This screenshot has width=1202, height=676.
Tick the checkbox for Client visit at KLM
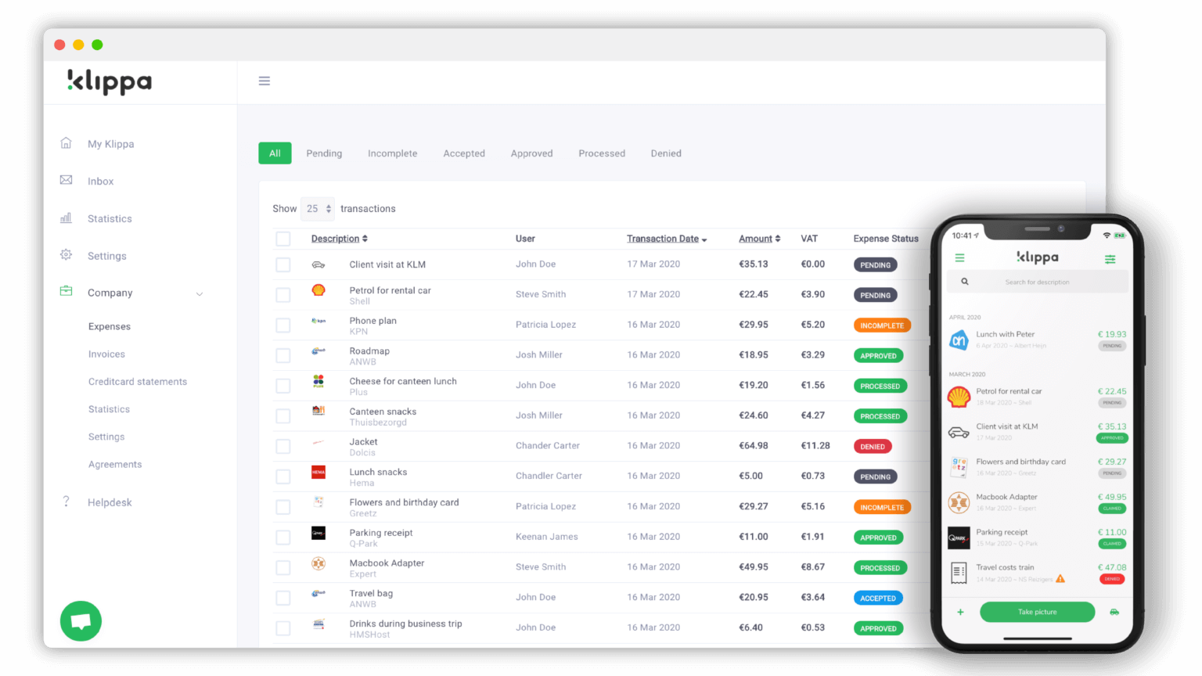pos(283,264)
